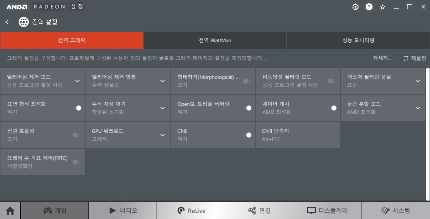This screenshot has width=430, height=219.
Task: Open the help question mark icon
Action: coord(369,7)
